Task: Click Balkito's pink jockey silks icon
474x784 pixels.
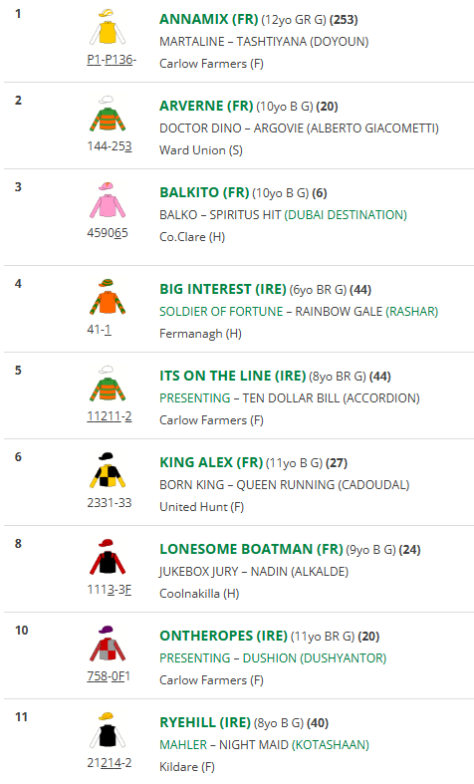Action: 108,200
